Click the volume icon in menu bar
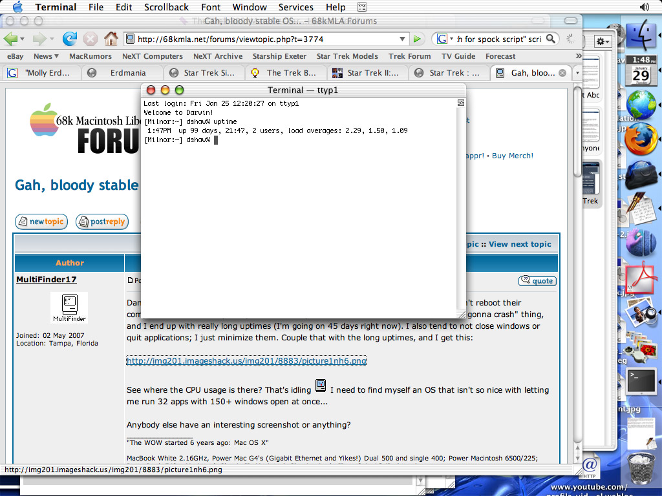The height and width of the screenshot is (496, 662). pyautogui.click(x=645, y=7)
